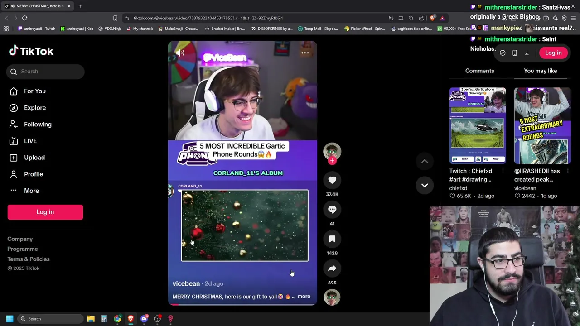The width and height of the screenshot is (580, 326).
Task: Open comments via speech bubble icon
Action: point(332,210)
